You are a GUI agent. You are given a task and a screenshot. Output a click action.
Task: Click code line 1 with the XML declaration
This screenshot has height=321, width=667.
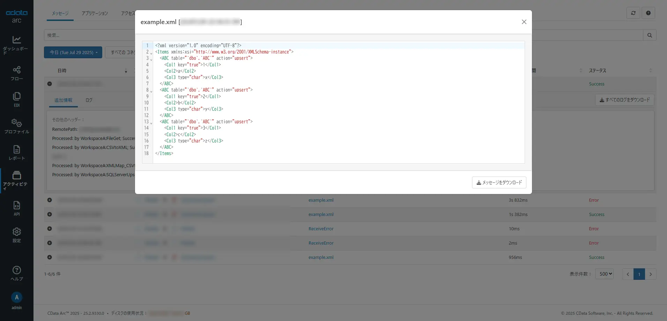click(x=198, y=45)
